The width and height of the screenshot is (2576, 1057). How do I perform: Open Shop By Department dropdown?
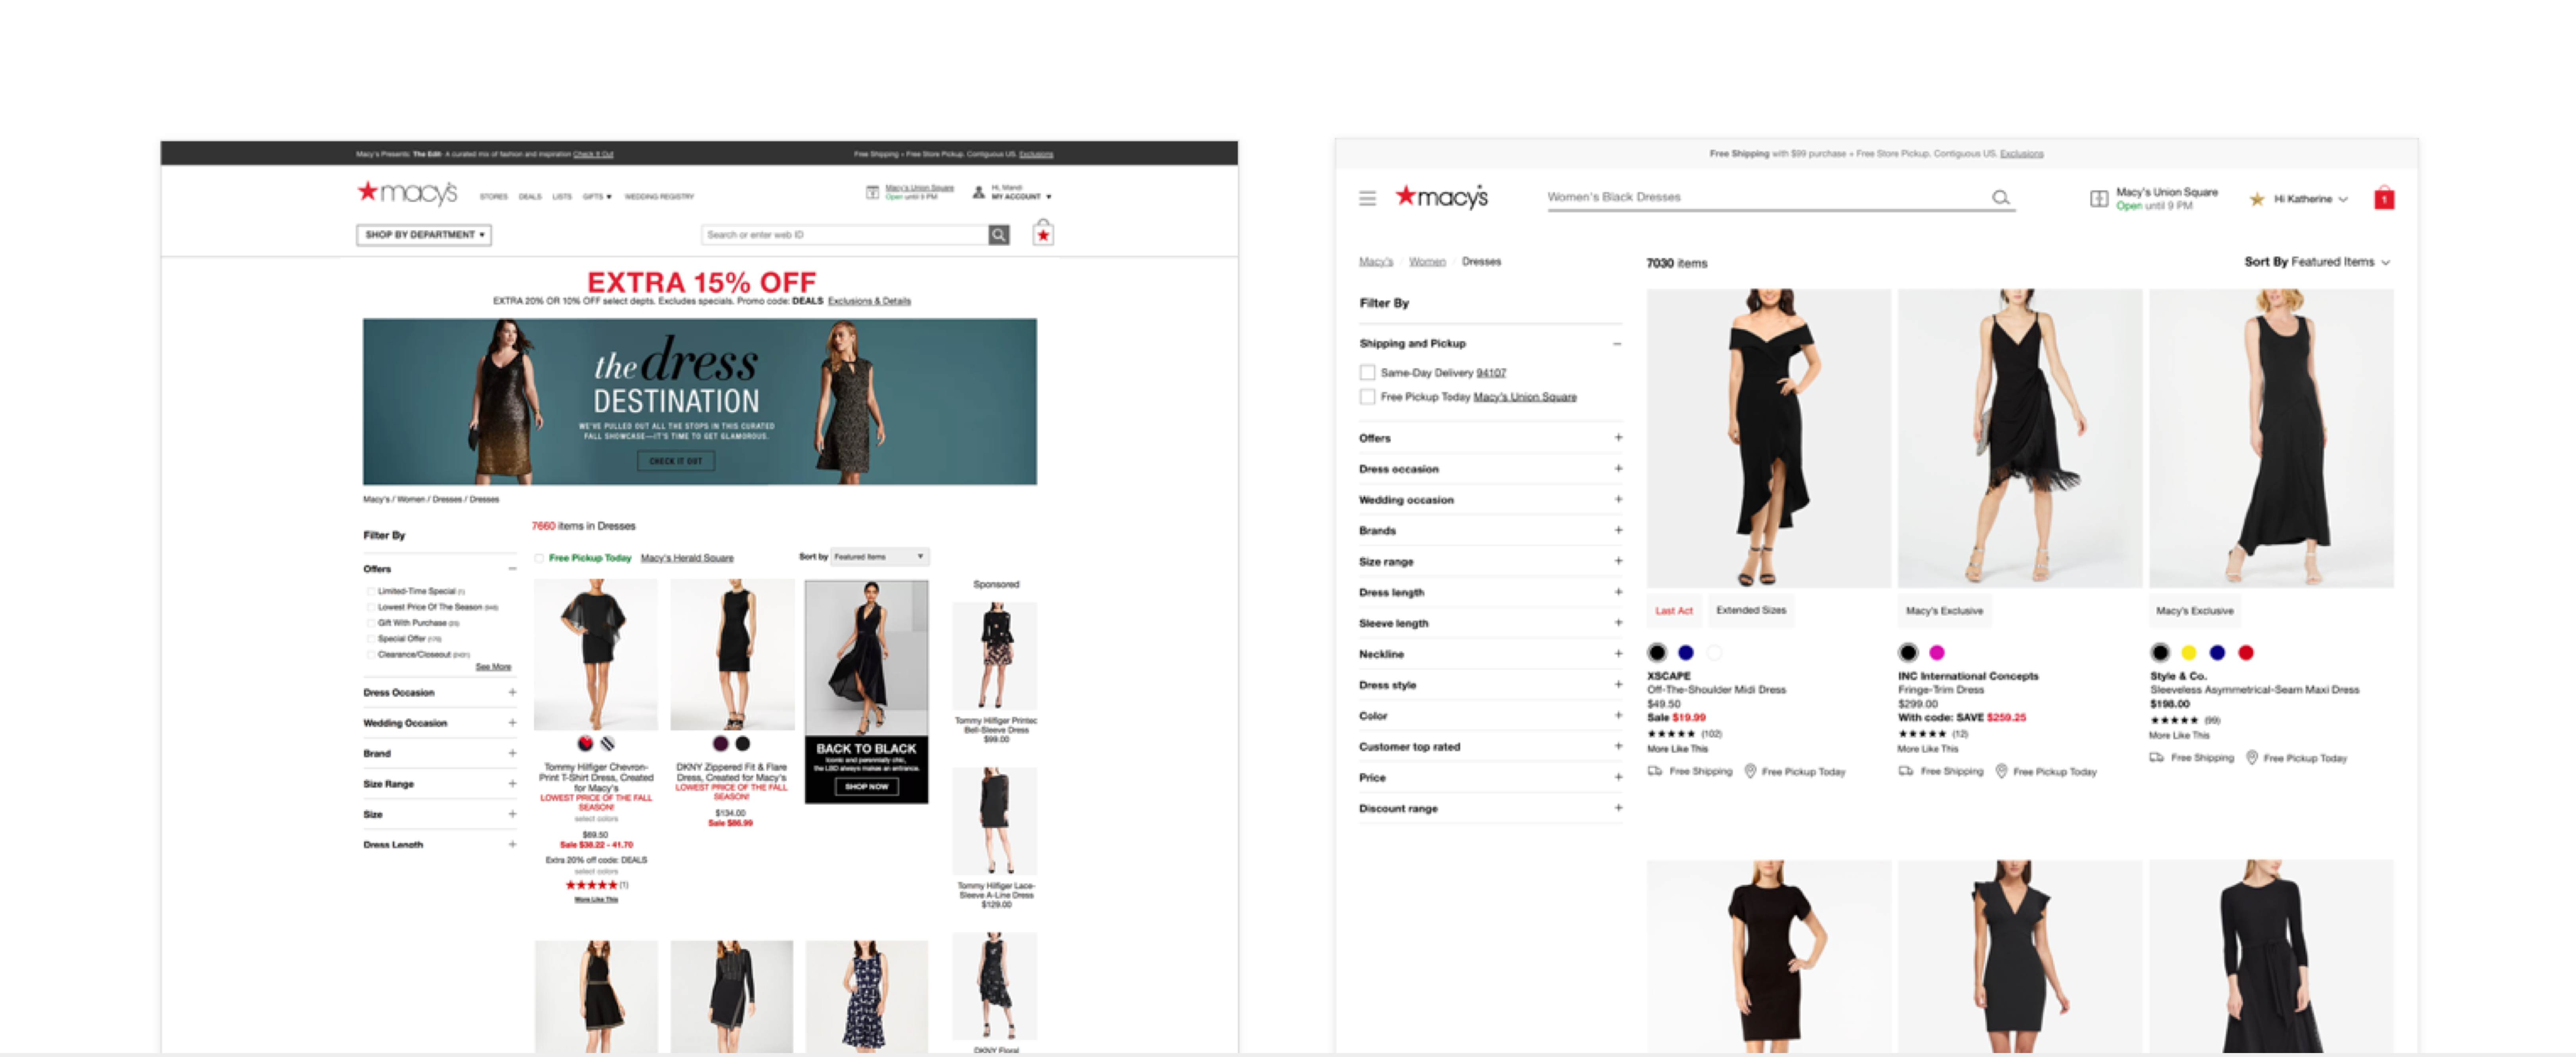424,235
